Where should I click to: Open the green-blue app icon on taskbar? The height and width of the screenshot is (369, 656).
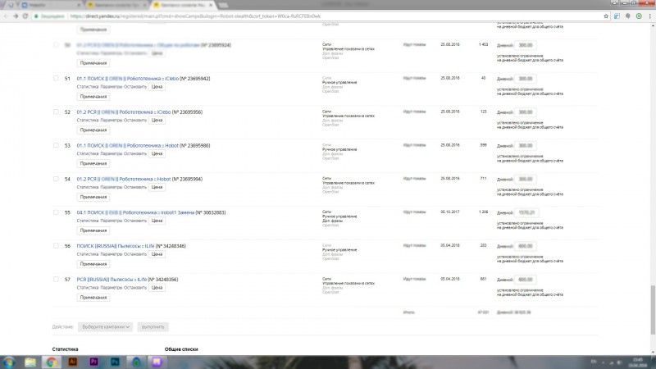point(136,362)
